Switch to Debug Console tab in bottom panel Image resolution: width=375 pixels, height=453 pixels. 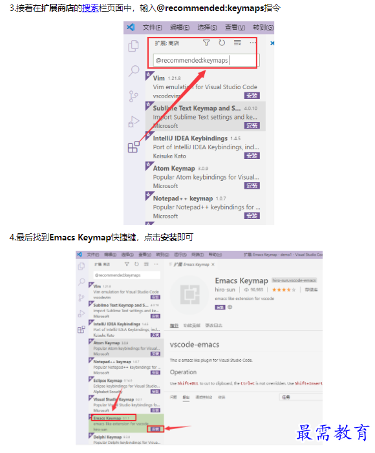pos(204,397)
